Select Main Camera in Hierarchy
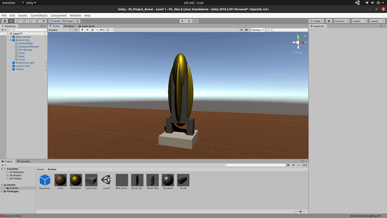 tap(23, 37)
